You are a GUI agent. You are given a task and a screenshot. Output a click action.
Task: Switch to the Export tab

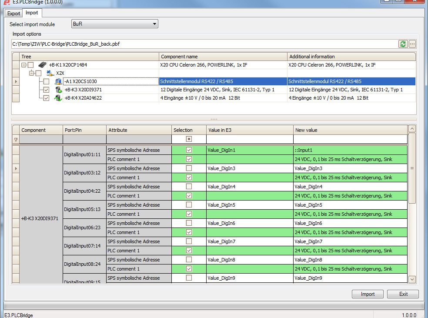[x=14, y=13]
